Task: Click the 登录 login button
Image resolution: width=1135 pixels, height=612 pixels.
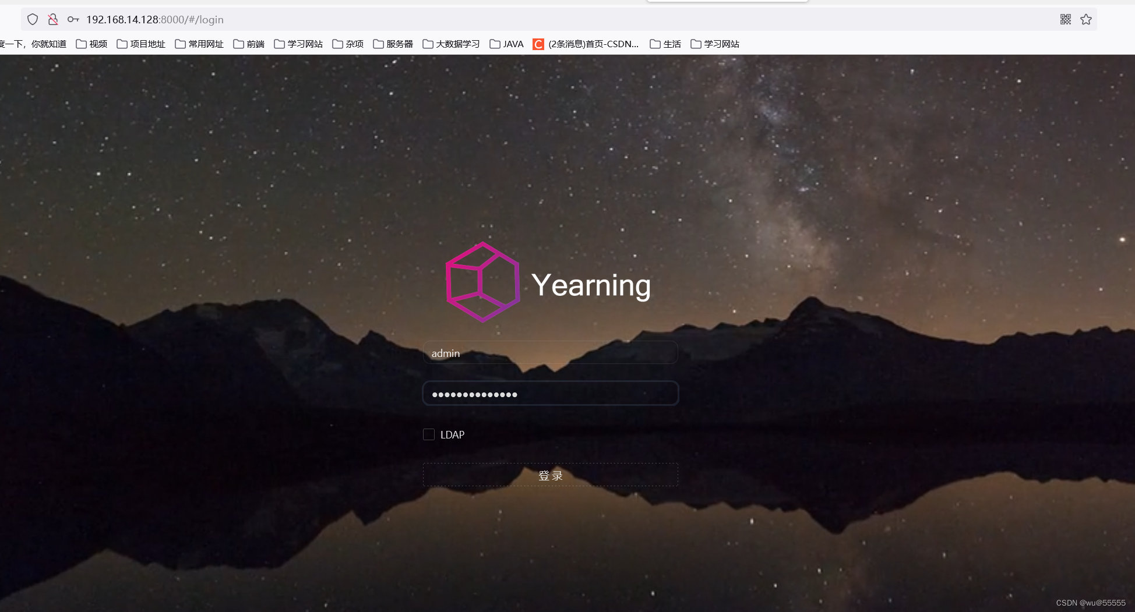Action: 550,475
